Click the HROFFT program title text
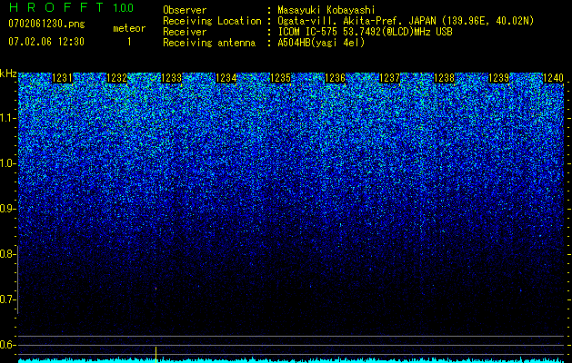The width and height of the screenshot is (572, 363). pos(55,7)
